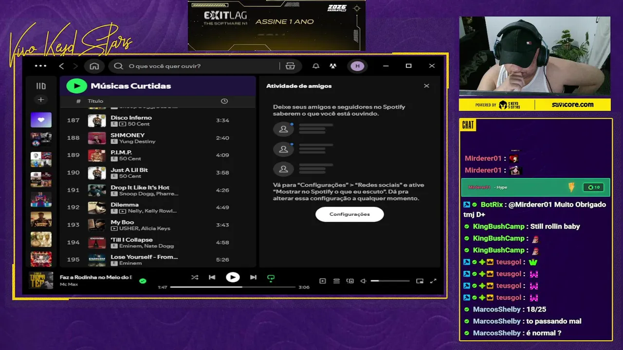Click the white play button in player bar
623x350 pixels.
[x=233, y=278]
